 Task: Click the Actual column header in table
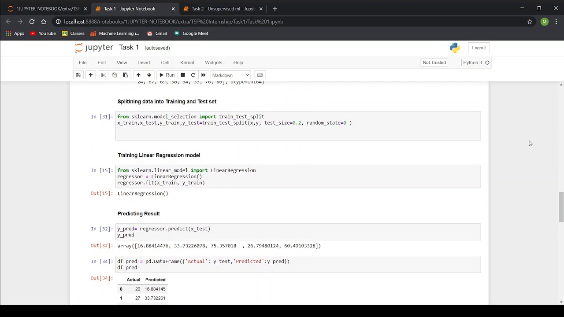133,280
